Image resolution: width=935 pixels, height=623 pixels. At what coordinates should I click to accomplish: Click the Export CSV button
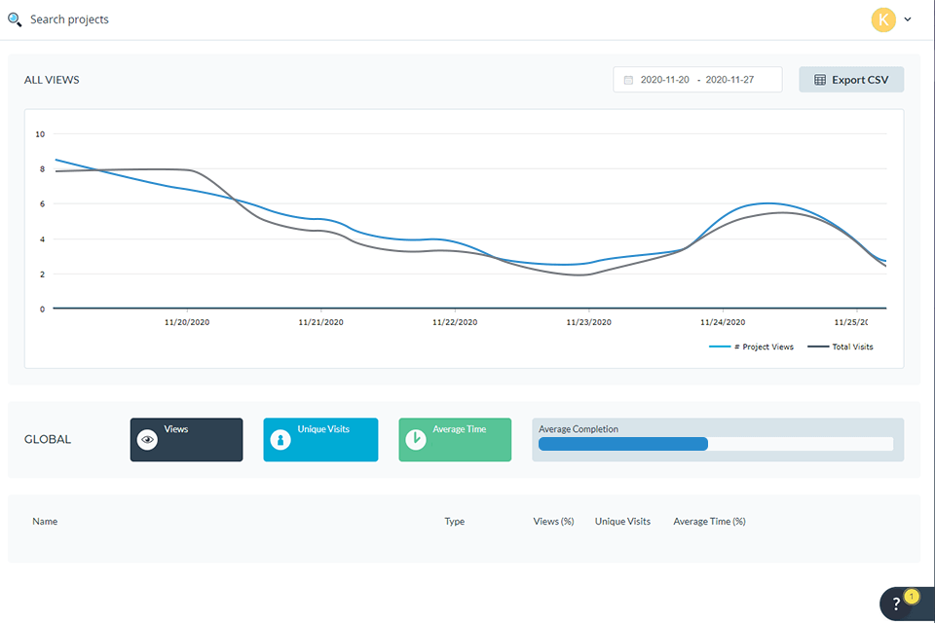click(851, 80)
